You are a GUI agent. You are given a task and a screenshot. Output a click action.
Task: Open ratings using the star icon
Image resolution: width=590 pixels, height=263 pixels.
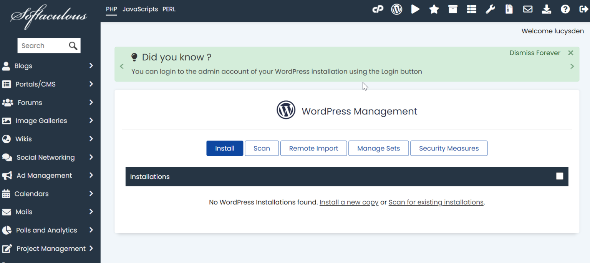pyautogui.click(x=434, y=10)
